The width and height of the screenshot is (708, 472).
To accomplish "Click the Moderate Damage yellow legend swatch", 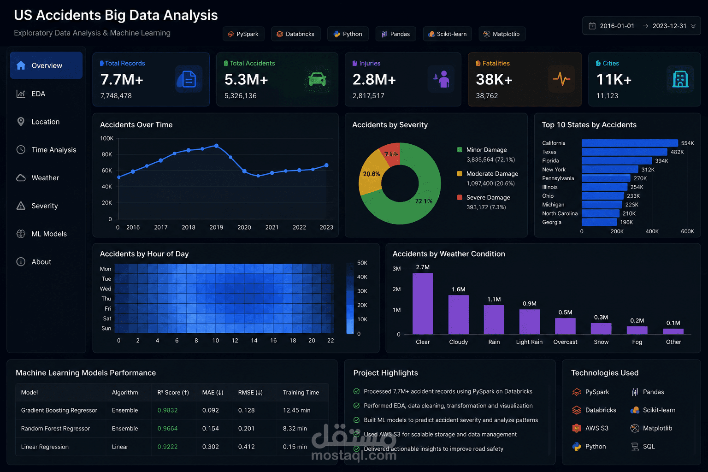I will point(460,174).
